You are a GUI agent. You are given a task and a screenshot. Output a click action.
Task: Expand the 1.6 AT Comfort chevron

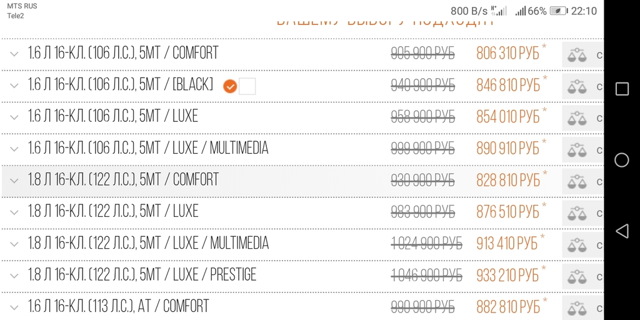(x=14, y=307)
